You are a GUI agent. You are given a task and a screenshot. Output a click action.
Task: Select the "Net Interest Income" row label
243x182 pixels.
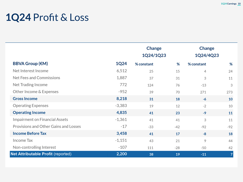click(x=30, y=71)
